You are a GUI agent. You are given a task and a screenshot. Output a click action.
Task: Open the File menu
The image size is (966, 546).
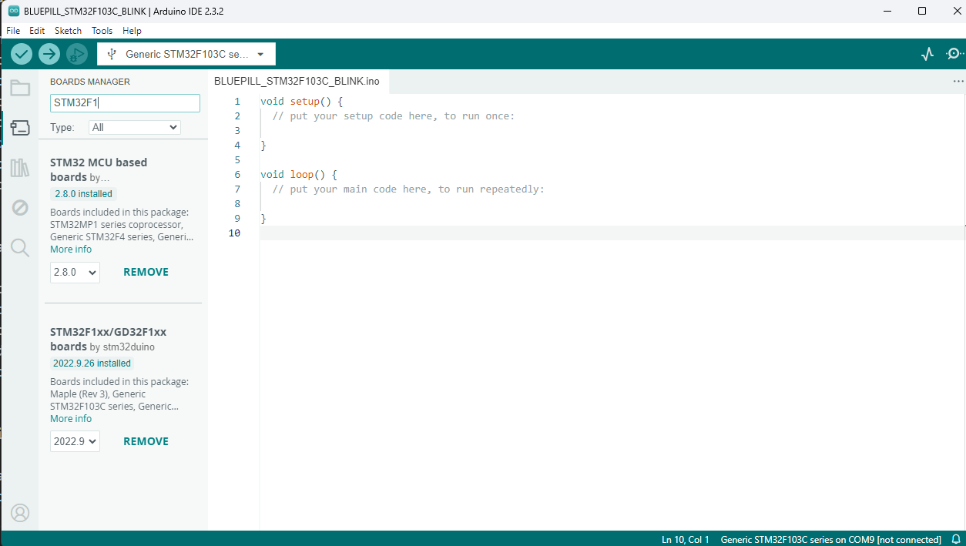[13, 31]
